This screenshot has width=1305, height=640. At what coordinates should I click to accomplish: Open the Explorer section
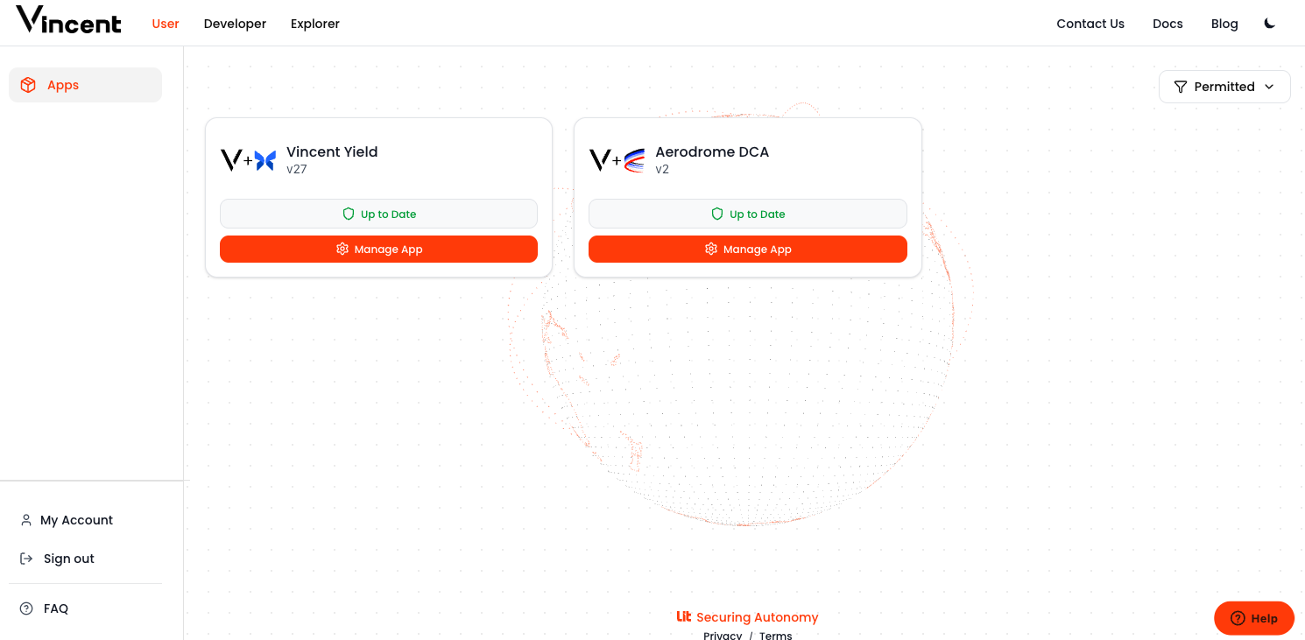(x=314, y=24)
